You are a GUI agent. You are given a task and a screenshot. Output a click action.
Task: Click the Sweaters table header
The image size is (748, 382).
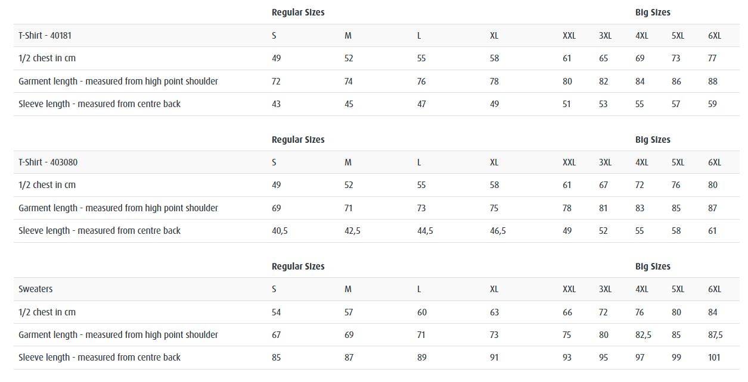(x=35, y=289)
